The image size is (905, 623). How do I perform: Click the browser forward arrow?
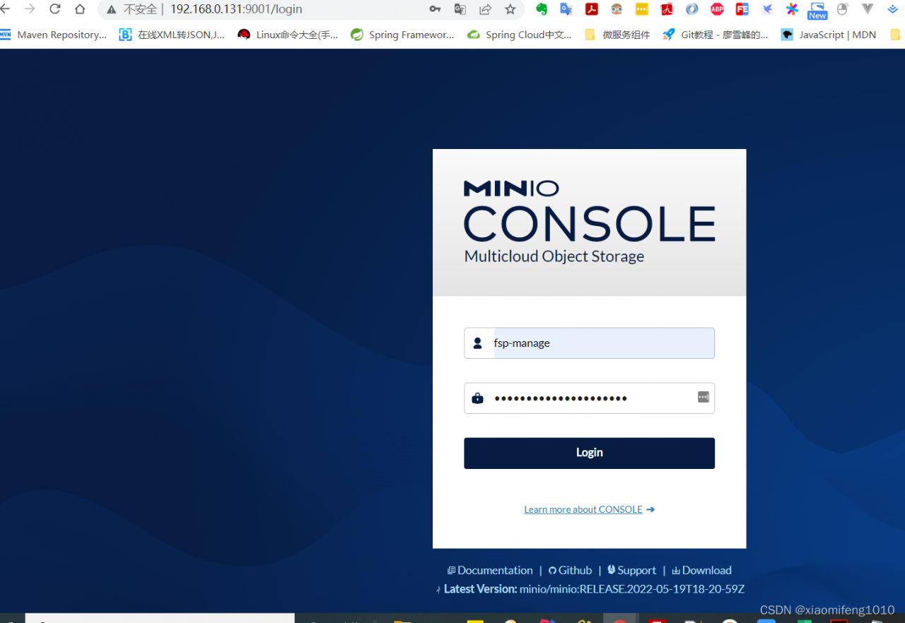click(30, 9)
